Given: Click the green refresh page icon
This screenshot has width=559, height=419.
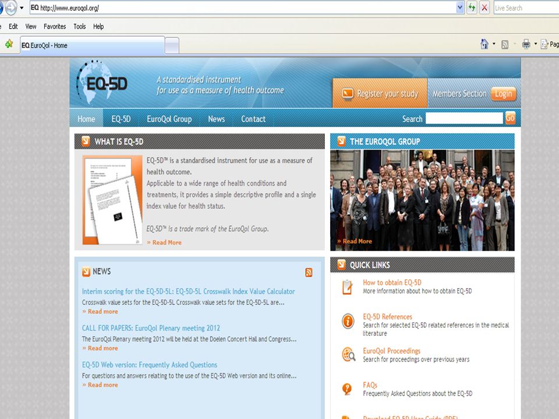Looking at the screenshot, I should (x=472, y=8).
